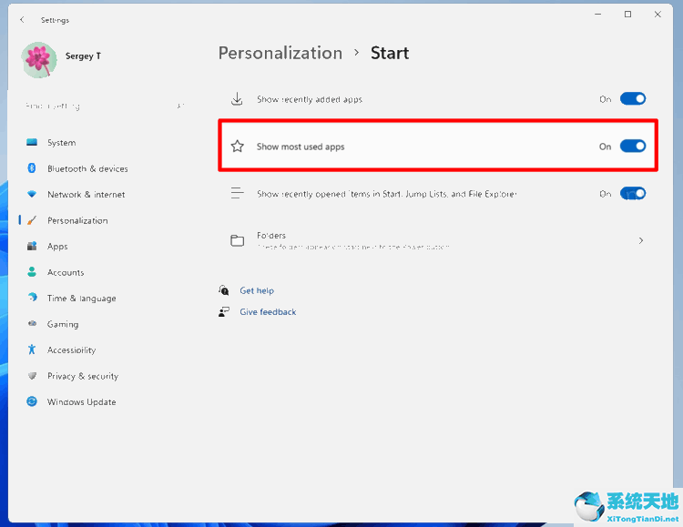
Task: Minimize the Settings window
Action: (598, 15)
